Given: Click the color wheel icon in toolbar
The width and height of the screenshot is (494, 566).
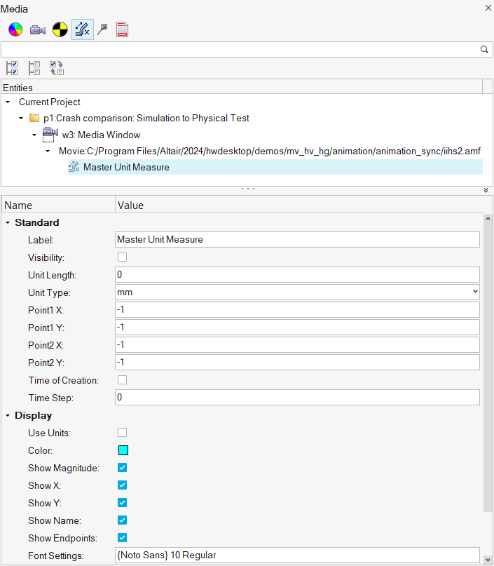Looking at the screenshot, I should [x=15, y=29].
